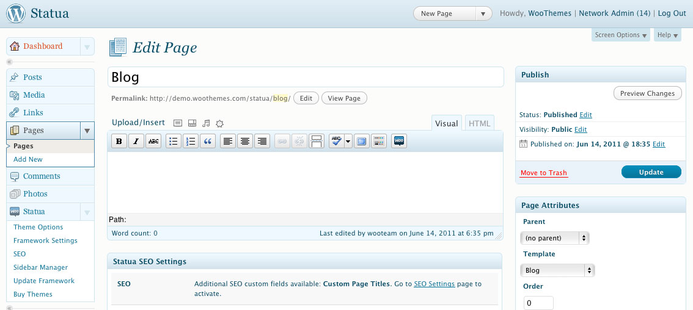Viewport: 693px width, 310px height.
Task: Open Dashboard in sidebar menu
Action: point(43,46)
